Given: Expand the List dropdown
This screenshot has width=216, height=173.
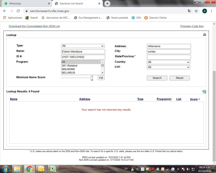Looking at the screenshot, I should pyautogui.click(x=168, y=67).
